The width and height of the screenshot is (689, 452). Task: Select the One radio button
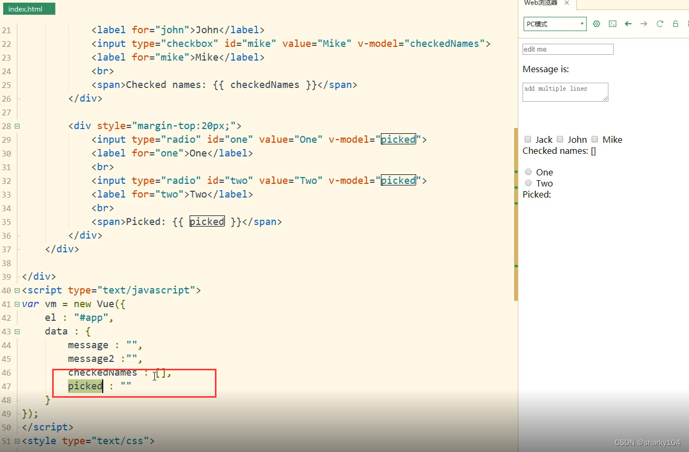coord(528,172)
